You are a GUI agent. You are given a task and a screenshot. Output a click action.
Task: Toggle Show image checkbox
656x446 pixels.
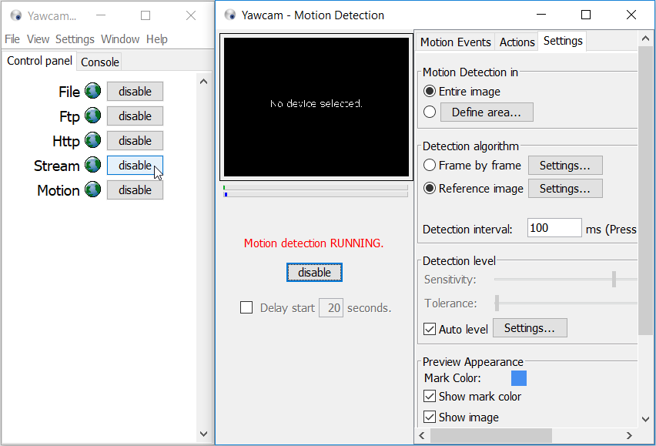click(430, 417)
